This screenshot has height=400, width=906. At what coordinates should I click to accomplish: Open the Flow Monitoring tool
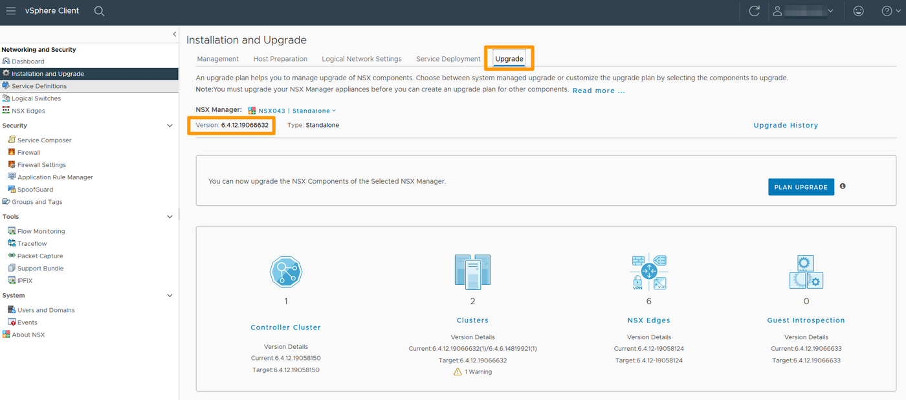(x=41, y=230)
